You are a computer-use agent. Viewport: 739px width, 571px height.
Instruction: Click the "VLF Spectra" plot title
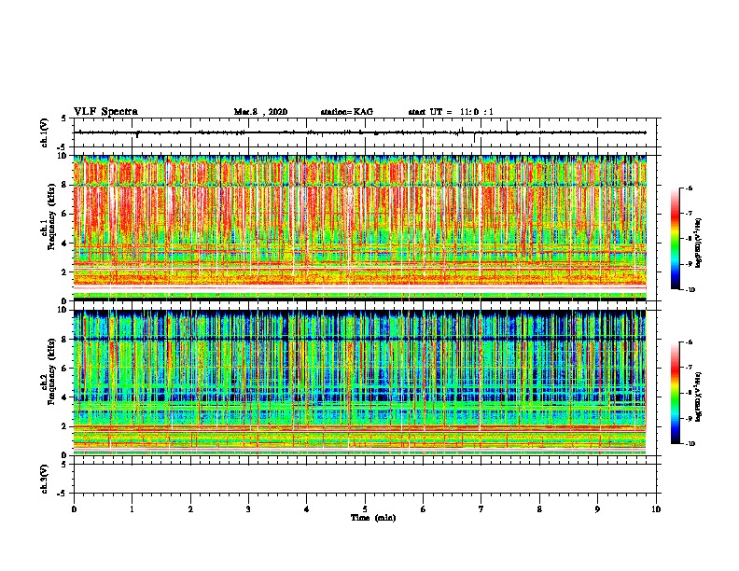[x=105, y=112]
